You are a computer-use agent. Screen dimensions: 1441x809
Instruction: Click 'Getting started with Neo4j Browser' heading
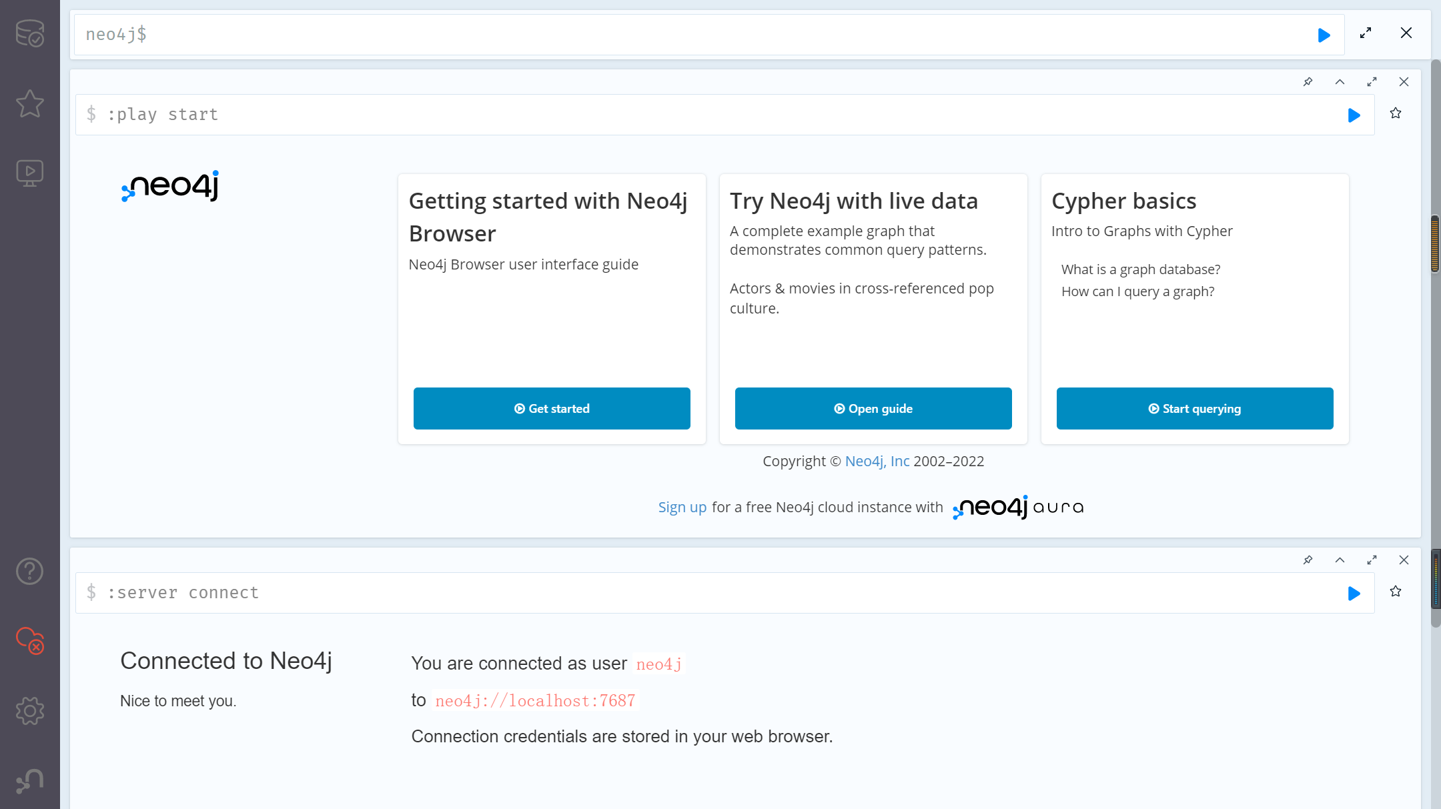[x=548, y=217]
